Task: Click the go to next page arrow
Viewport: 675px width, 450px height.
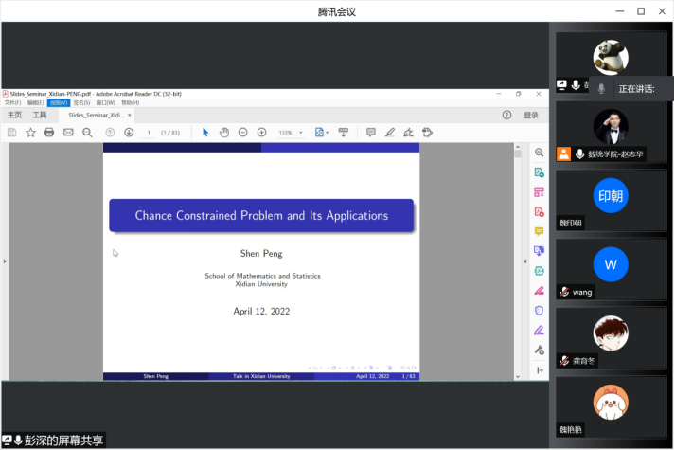Action: click(128, 133)
